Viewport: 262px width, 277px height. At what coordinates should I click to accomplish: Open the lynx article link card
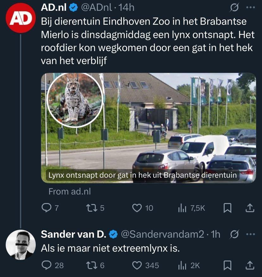[148, 128]
